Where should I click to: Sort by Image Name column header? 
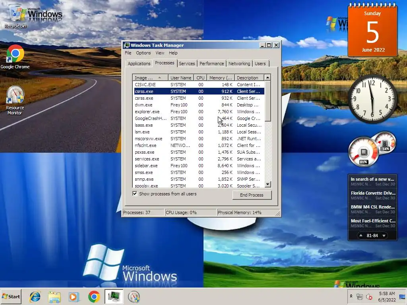150,78
